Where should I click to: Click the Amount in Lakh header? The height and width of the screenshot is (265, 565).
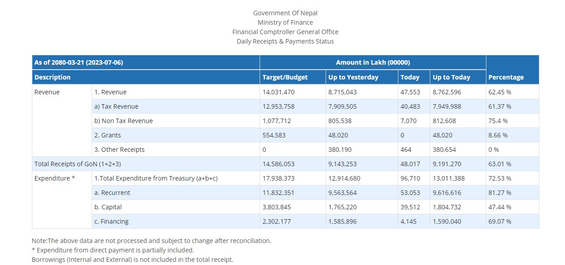(373, 62)
